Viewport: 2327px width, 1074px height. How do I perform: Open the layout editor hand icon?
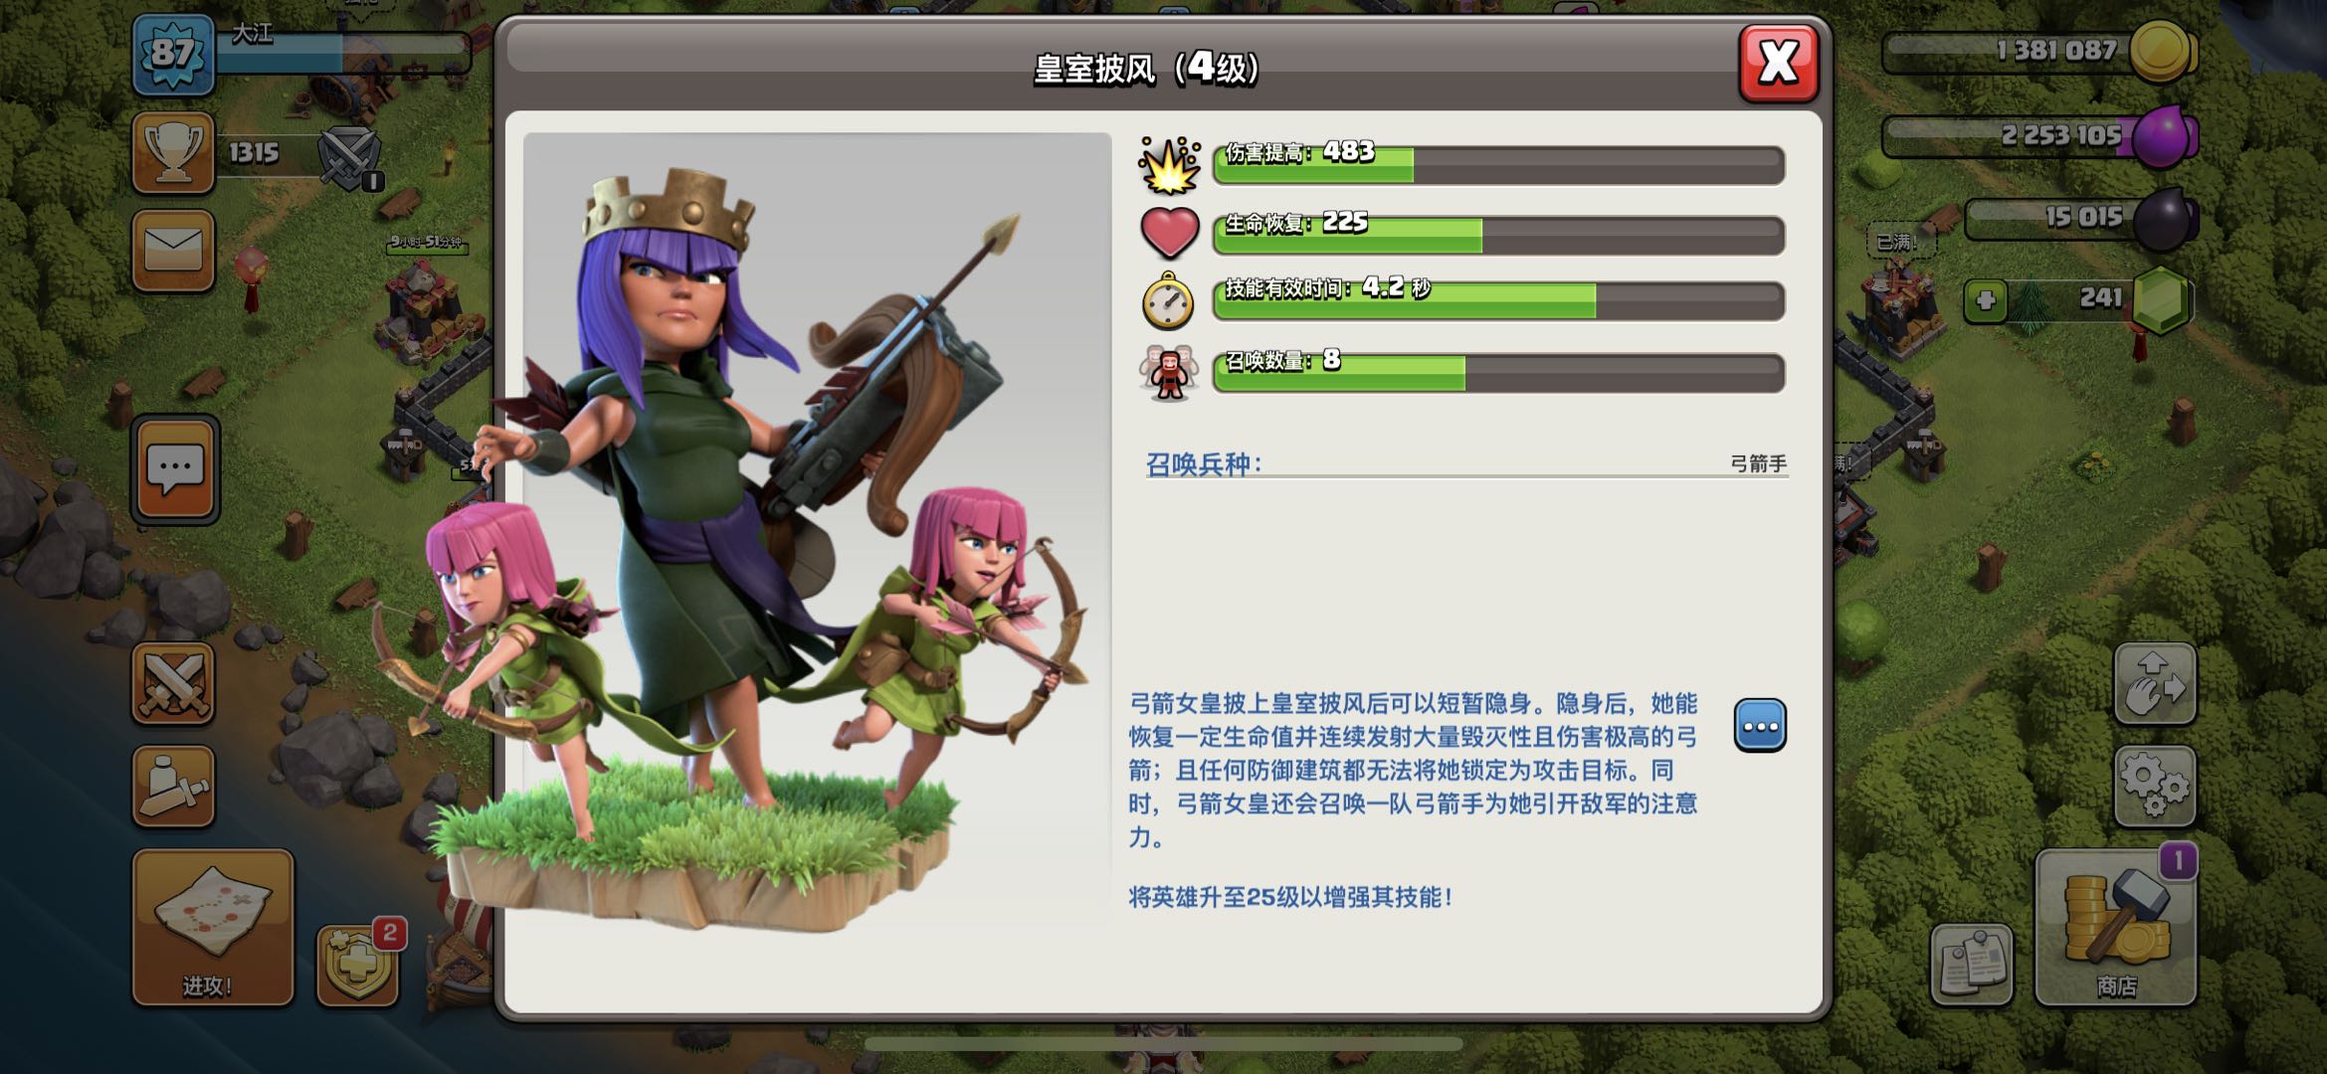[x=2155, y=683]
